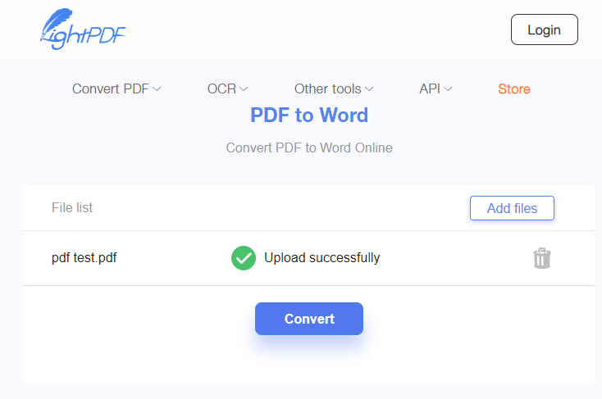Expand the arrow next to API
602x399 pixels.
pos(448,89)
